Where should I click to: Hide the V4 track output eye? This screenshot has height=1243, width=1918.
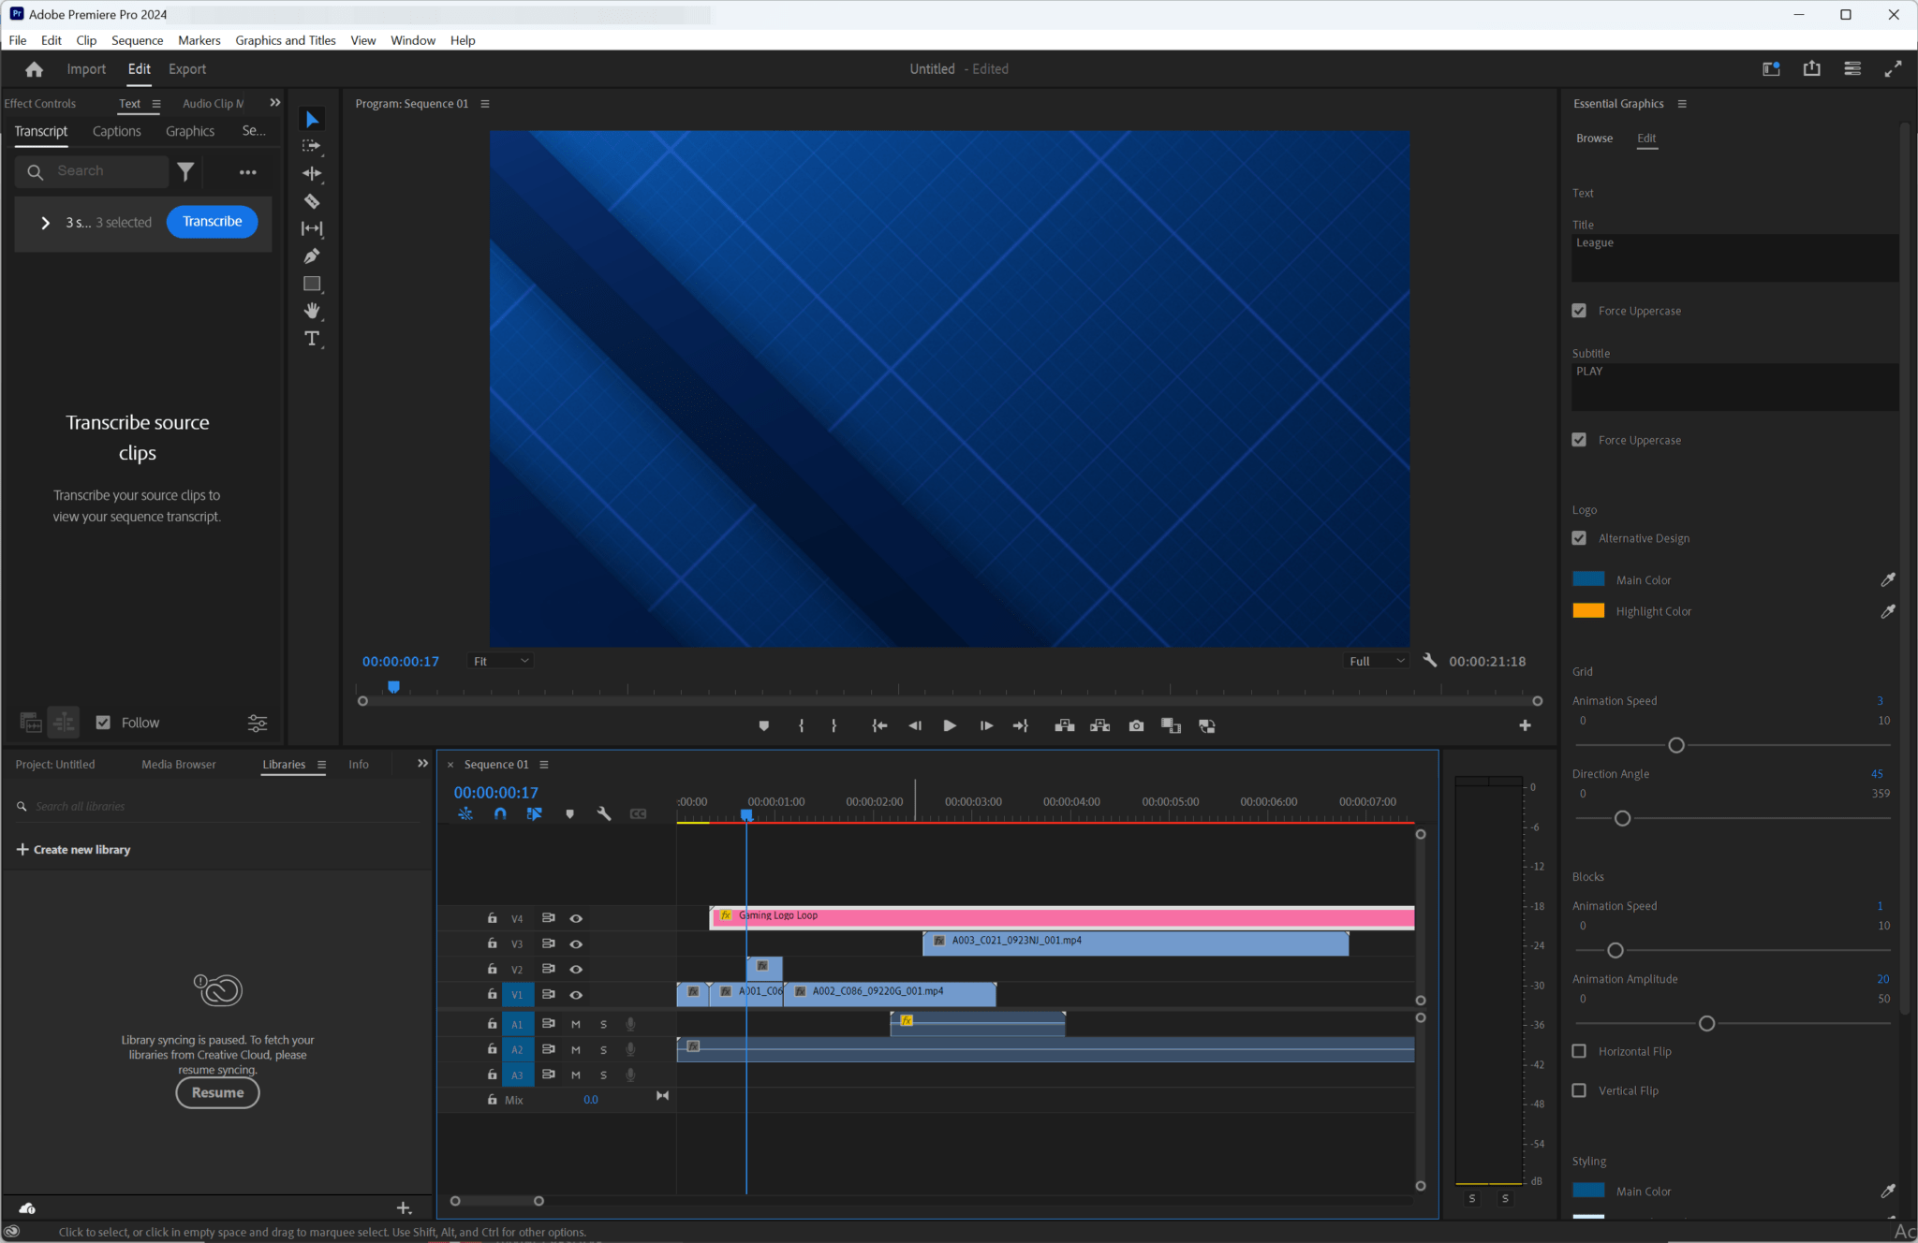(x=575, y=918)
